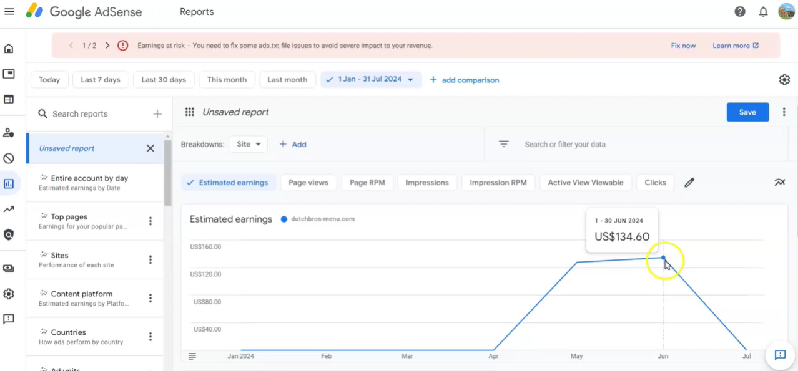
Task: Open the 1 Jan - 31 Jul 2024 date dropdown
Action: point(371,80)
